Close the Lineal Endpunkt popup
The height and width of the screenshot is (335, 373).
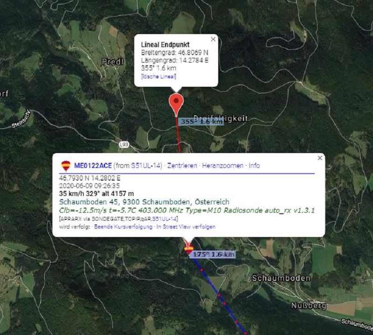pos(213,39)
